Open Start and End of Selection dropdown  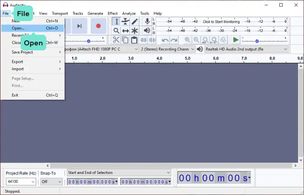point(119,173)
